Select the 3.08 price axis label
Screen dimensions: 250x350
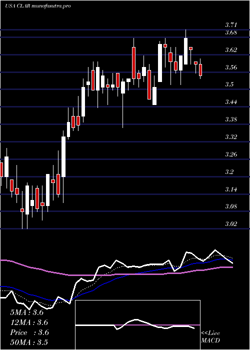pyautogui.click(x=231, y=206)
